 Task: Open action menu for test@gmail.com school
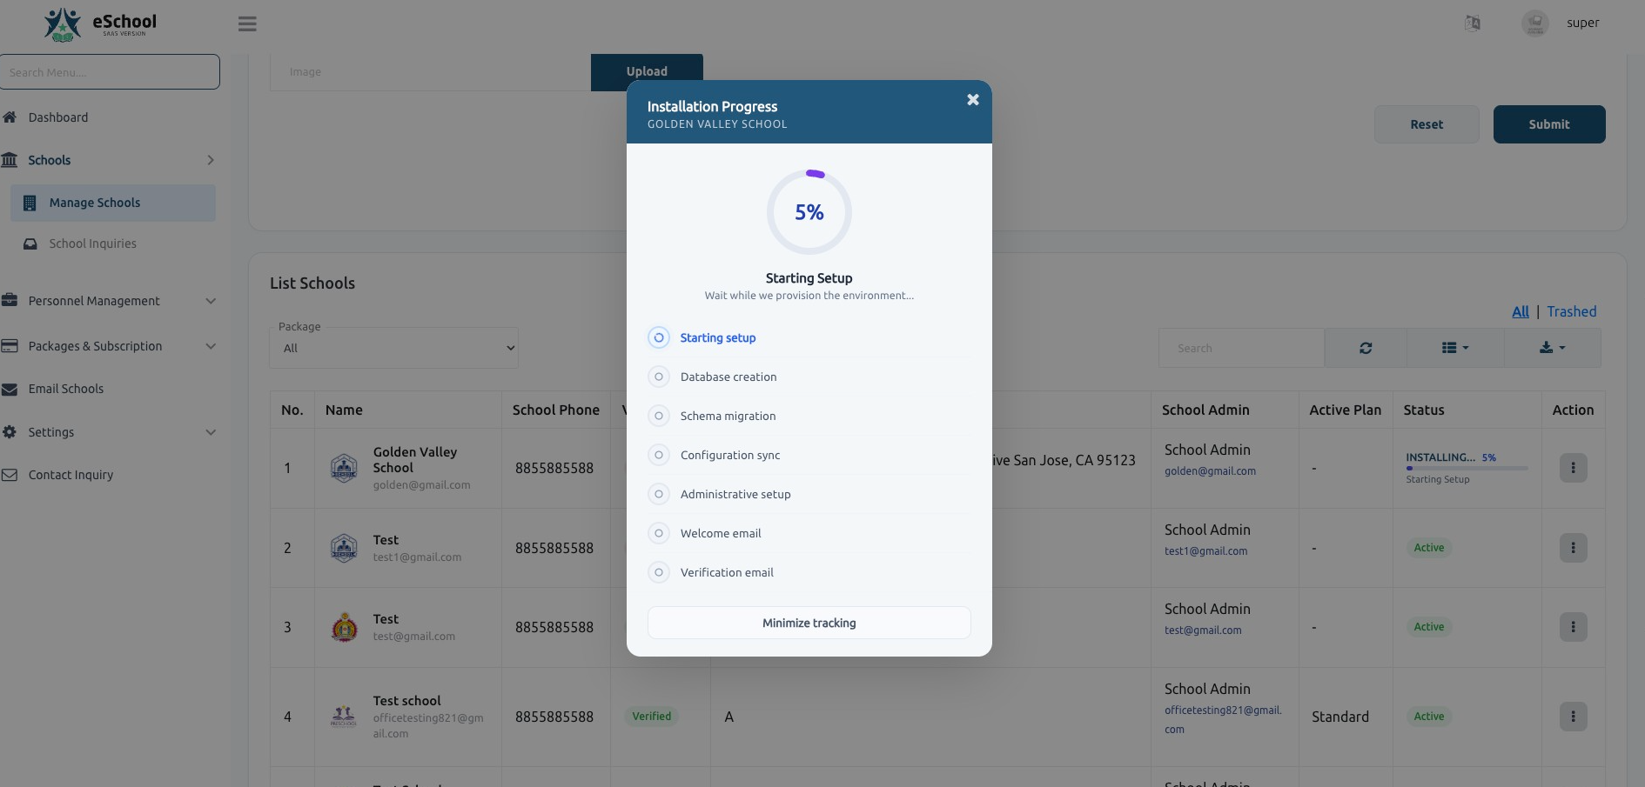pyautogui.click(x=1573, y=627)
